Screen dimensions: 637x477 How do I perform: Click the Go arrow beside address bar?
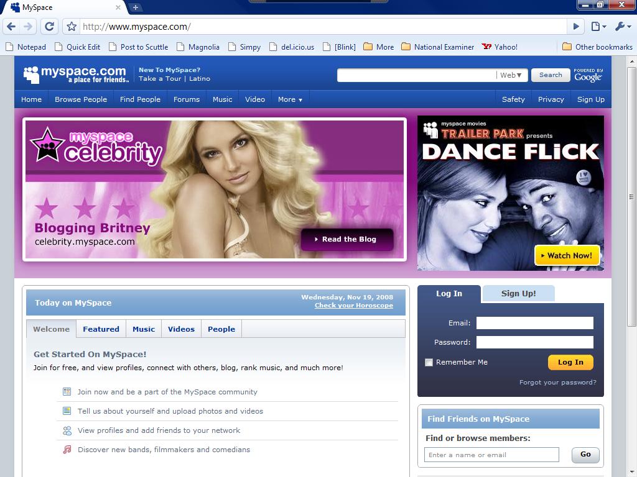click(576, 27)
